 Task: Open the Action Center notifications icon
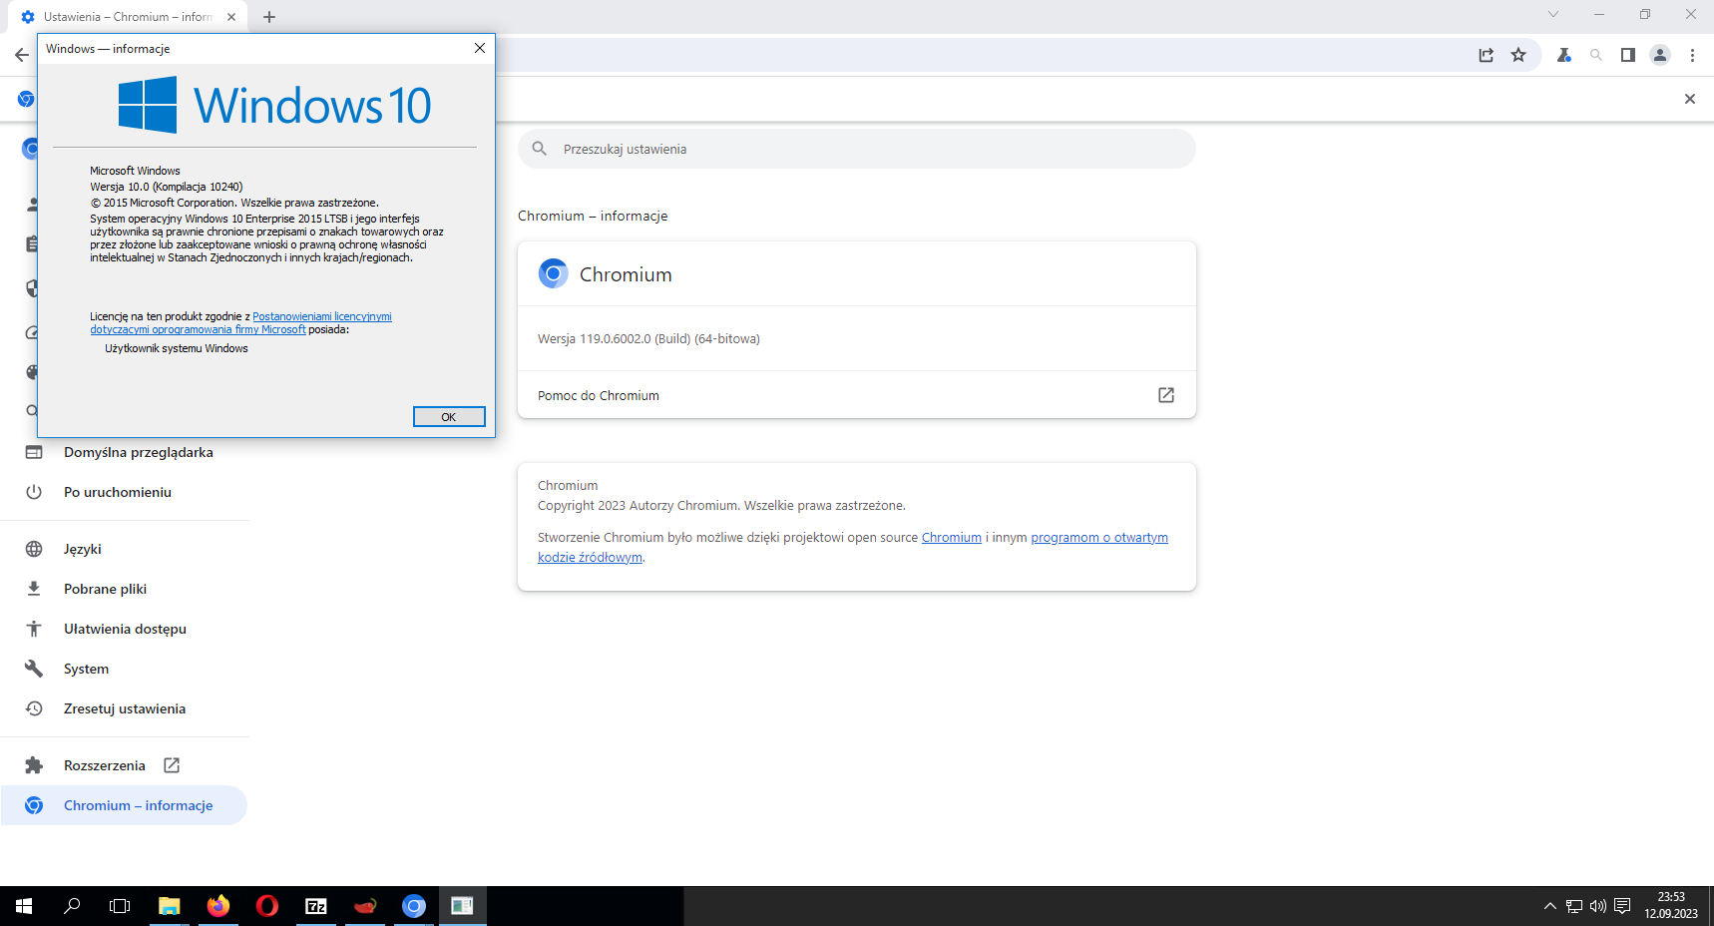pos(1622,906)
